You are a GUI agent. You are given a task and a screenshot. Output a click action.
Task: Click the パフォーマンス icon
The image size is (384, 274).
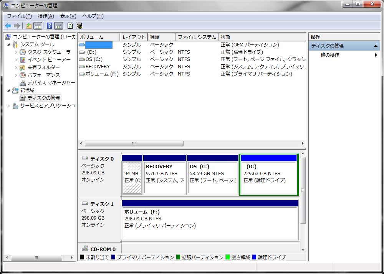coord(23,75)
